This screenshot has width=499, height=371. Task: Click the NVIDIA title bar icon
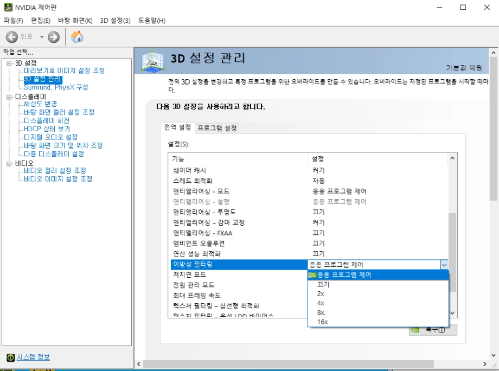tap(8, 7)
